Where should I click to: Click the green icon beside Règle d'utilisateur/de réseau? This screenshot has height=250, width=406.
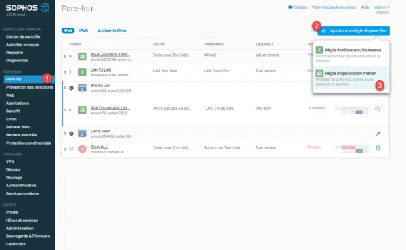tap(319, 50)
